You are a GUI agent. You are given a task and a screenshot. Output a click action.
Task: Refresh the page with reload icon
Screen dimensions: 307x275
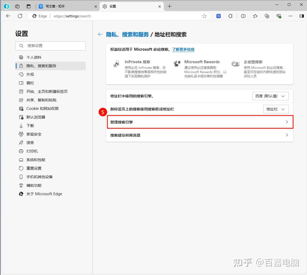point(20,16)
